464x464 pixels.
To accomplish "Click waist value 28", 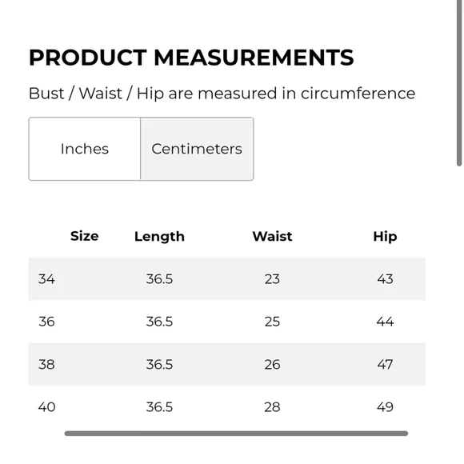I will [x=272, y=407].
